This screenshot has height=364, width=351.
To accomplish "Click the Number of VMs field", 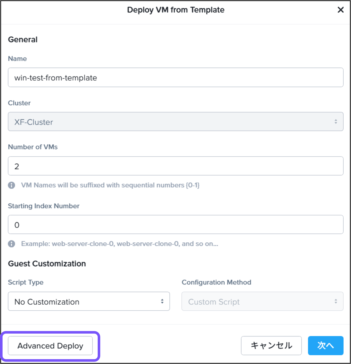I will point(176,166).
